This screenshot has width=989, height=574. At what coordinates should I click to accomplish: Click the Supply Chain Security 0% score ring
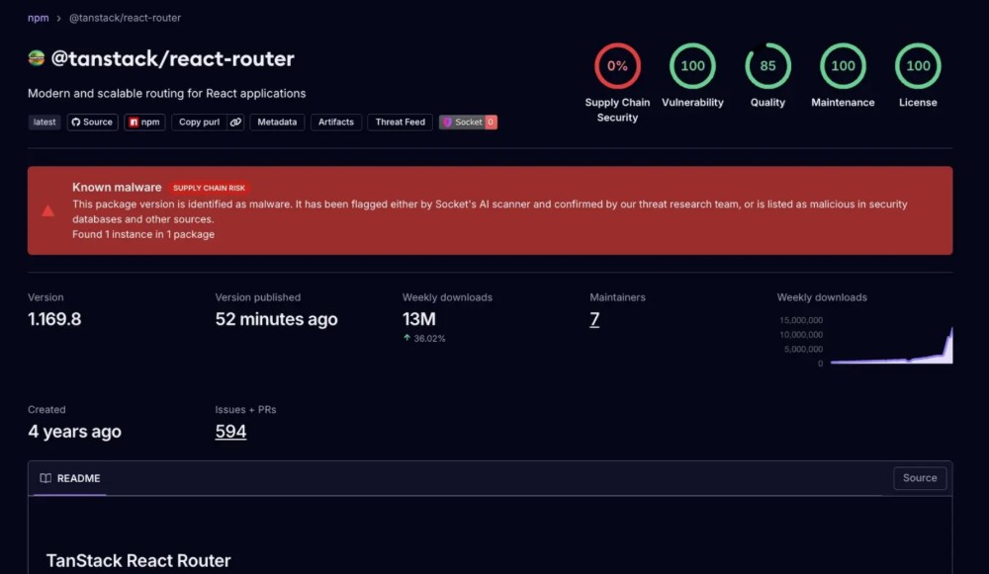pos(617,65)
